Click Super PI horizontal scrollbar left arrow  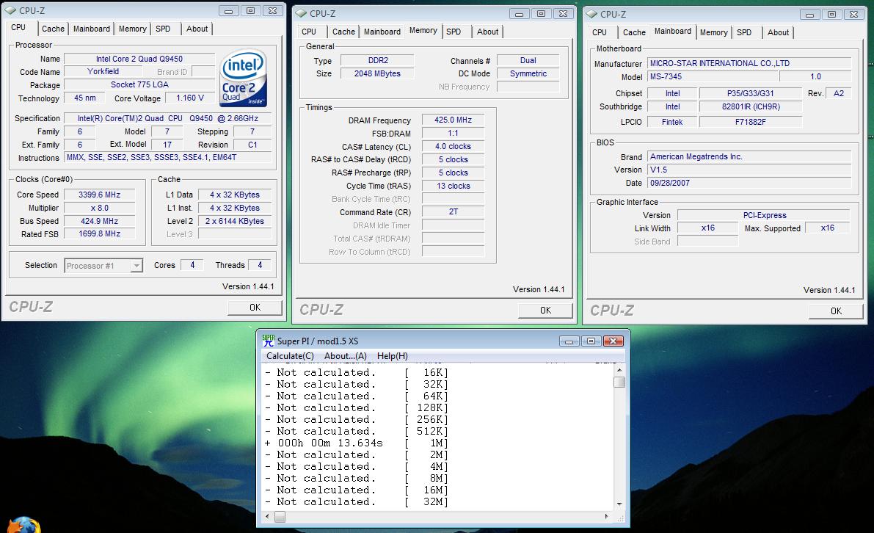click(268, 517)
